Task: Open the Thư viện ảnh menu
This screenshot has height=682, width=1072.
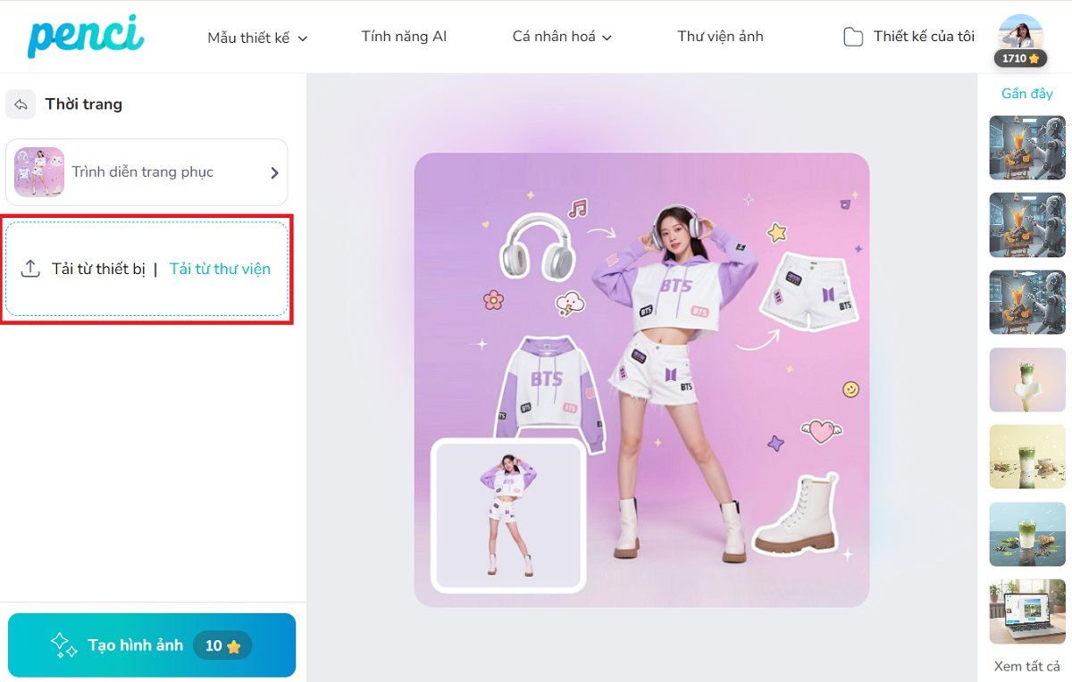Action: click(720, 37)
